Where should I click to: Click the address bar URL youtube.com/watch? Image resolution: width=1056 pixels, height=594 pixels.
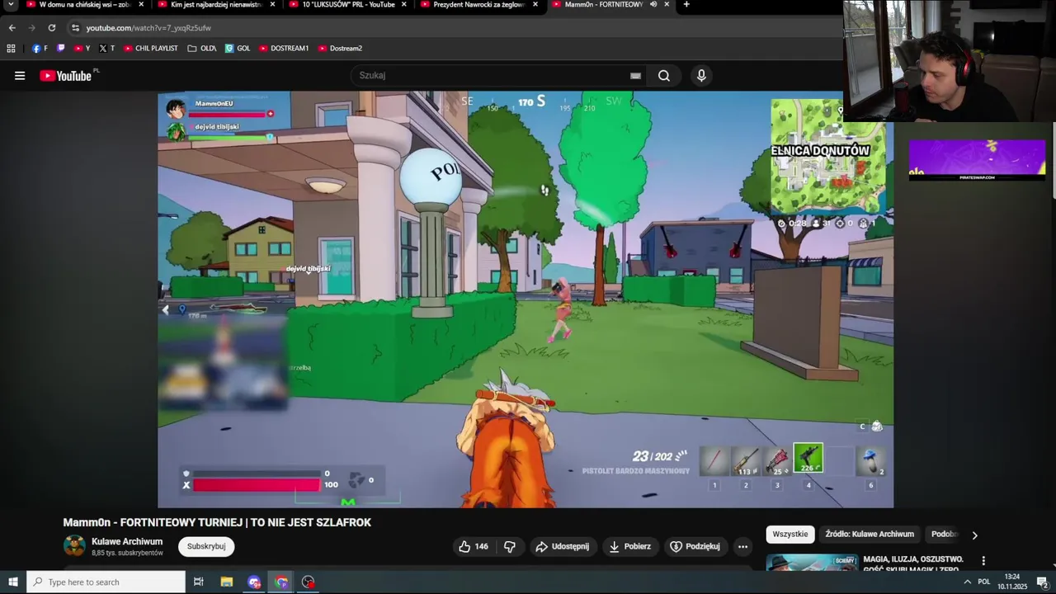(x=148, y=28)
